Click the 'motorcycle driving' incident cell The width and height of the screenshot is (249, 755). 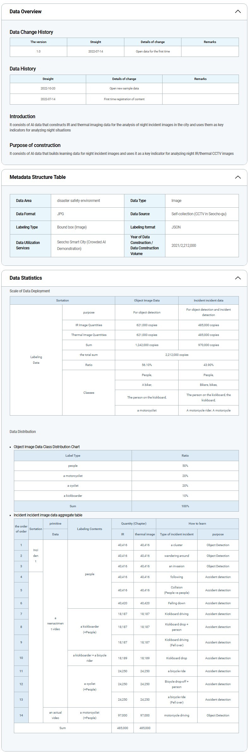point(176,715)
